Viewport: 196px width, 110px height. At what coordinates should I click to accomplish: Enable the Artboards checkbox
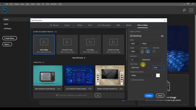(154, 51)
